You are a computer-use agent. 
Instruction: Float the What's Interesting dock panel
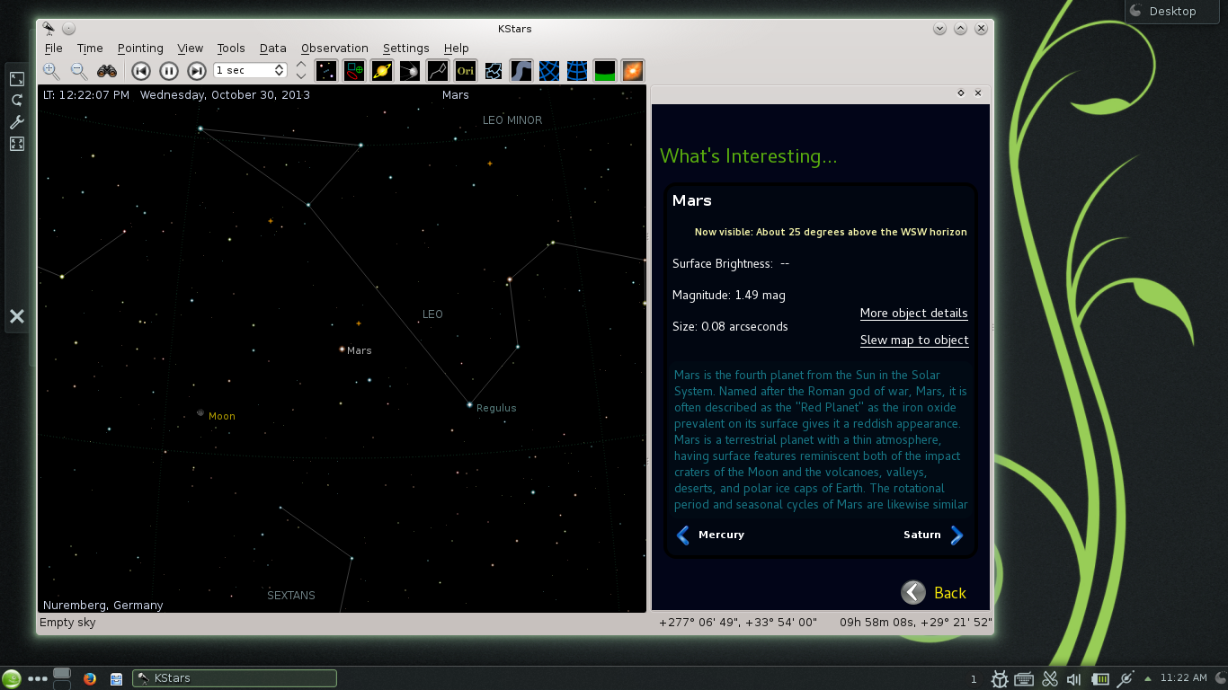tap(961, 93)
